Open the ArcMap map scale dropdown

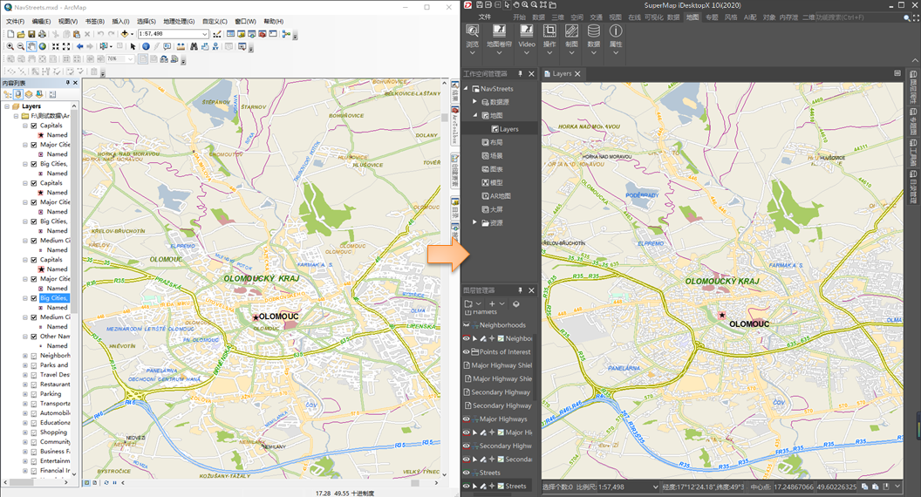click(205, 34)
